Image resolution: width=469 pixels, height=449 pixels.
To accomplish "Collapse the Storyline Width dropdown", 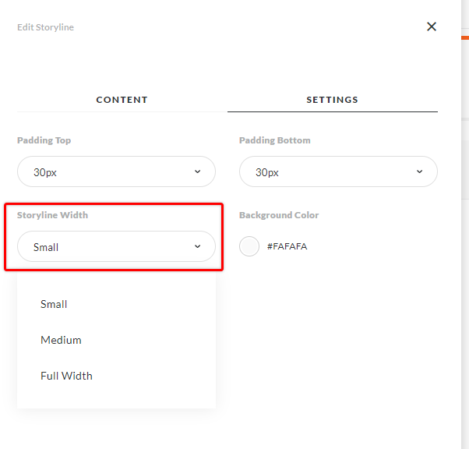I will [x=116, y=246].
